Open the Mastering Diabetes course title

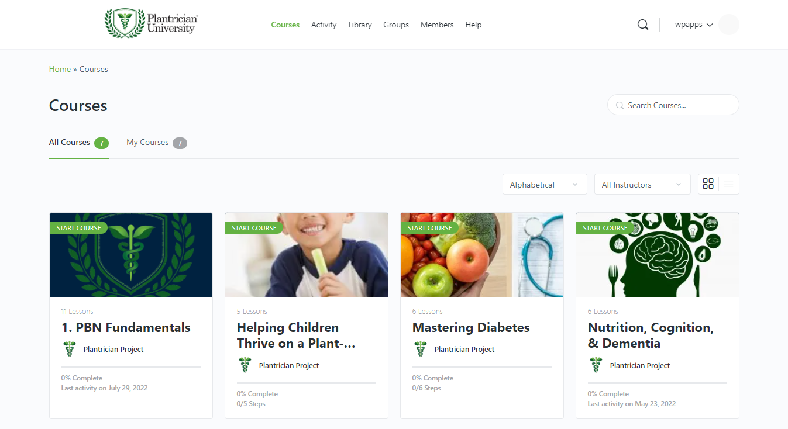pos(471,327)
